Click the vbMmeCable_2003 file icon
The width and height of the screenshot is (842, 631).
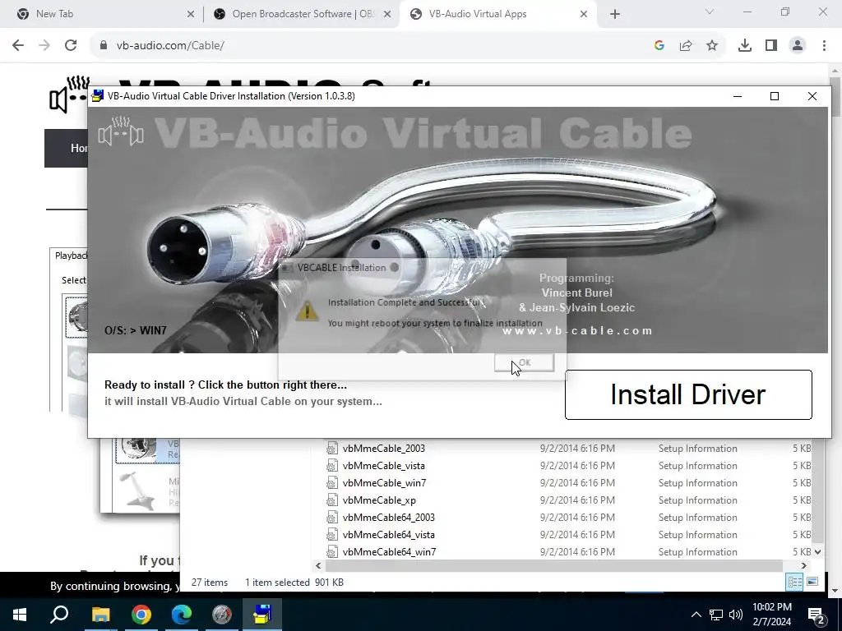pyautogui.click(x=332, y=448)
